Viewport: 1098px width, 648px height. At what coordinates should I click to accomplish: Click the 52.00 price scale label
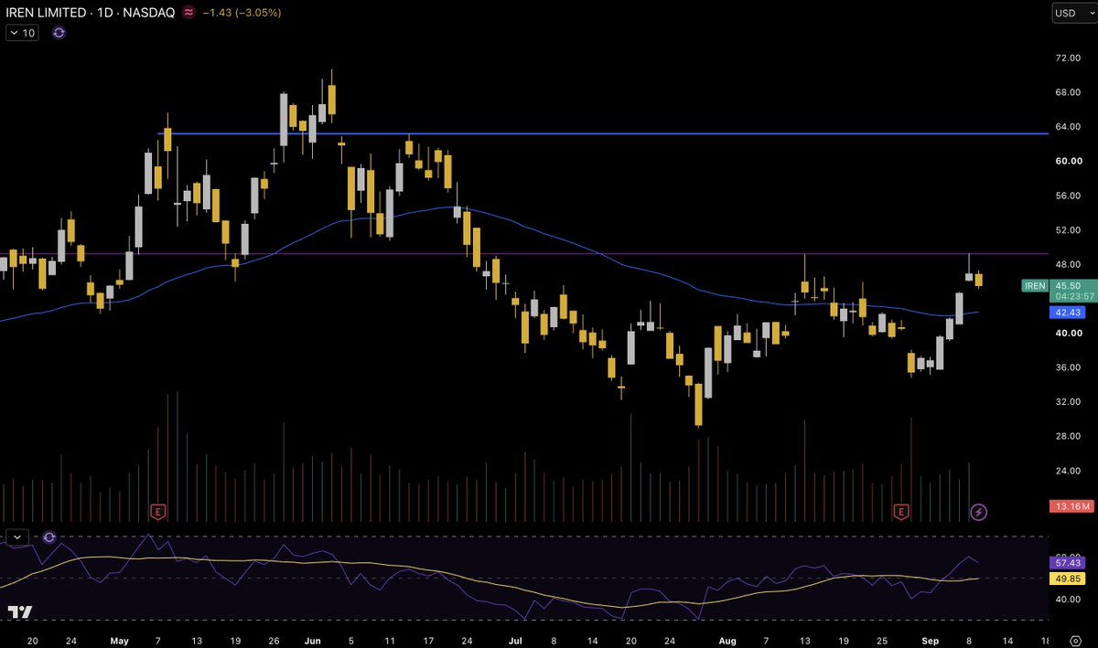[1068, 229]
